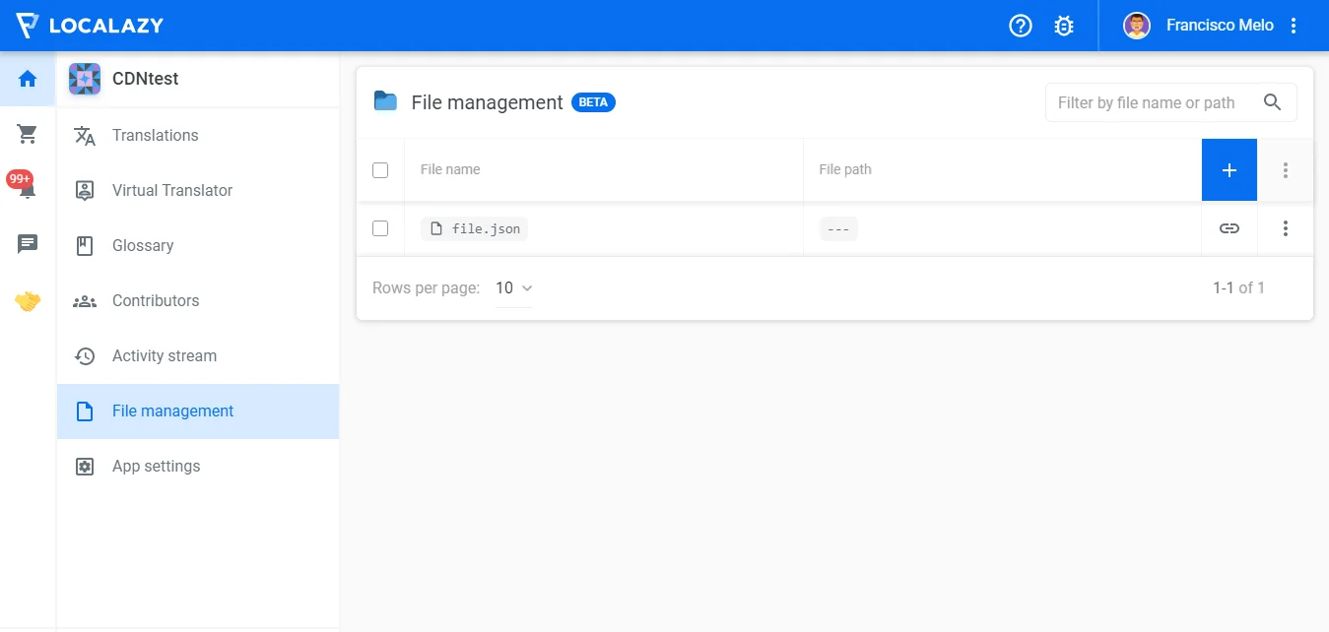Check the file.json row checkbox

click(x=380, y=228)
